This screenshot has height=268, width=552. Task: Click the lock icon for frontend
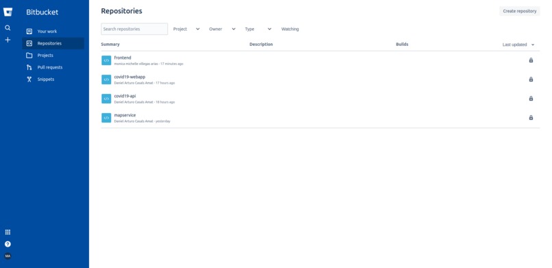pyautogui.click(x=531, y=60)
